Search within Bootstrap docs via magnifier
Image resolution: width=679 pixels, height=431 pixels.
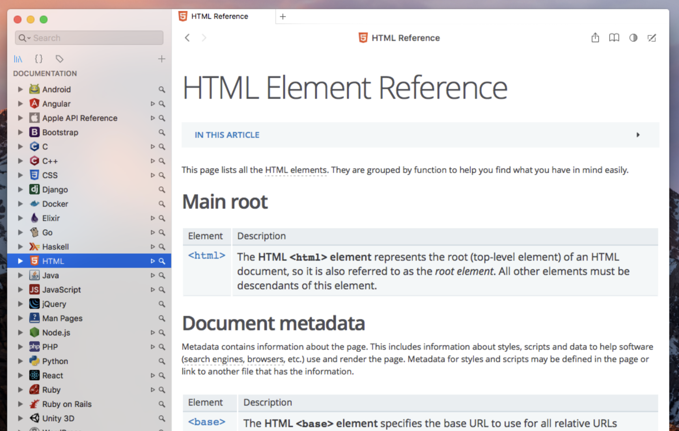click(x=161, y=132)
